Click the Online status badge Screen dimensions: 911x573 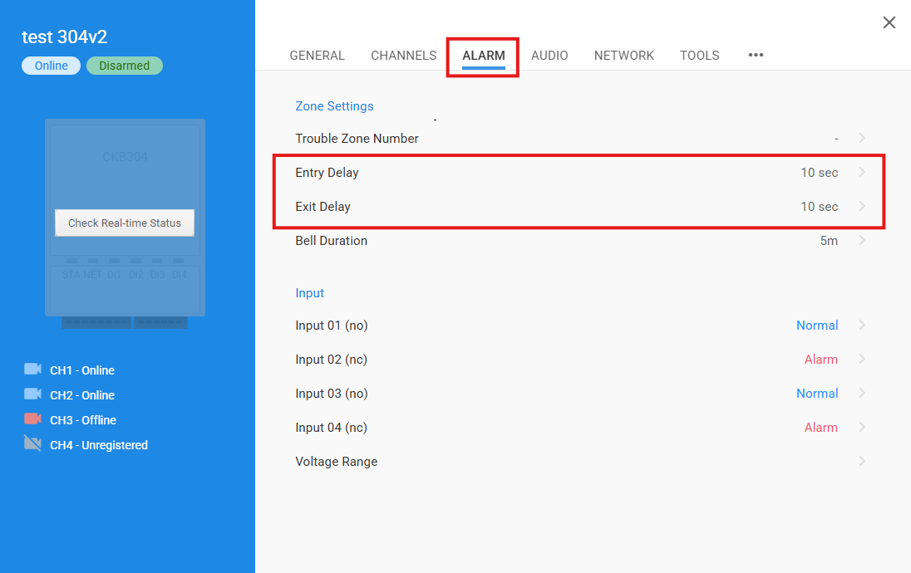(51, 66)
